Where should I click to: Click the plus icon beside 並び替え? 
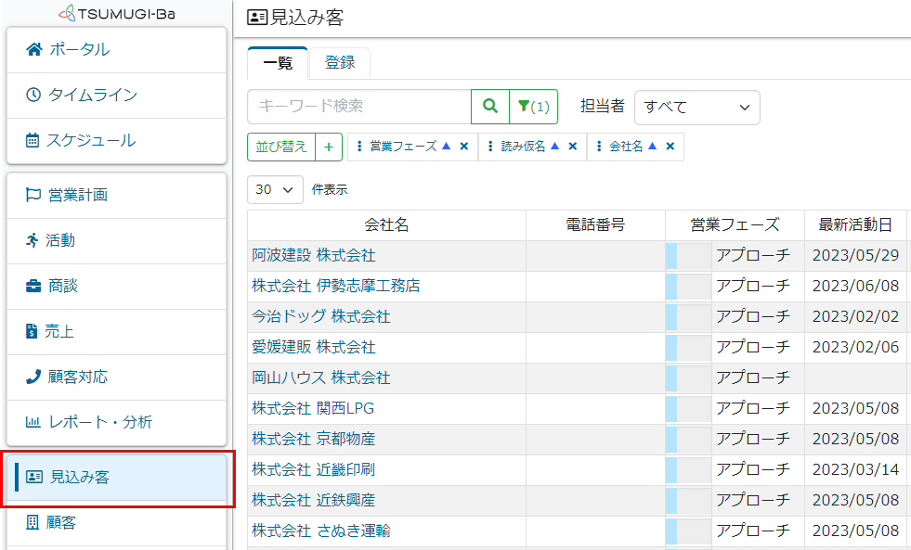pyautogui.click(x=329, y=147)
